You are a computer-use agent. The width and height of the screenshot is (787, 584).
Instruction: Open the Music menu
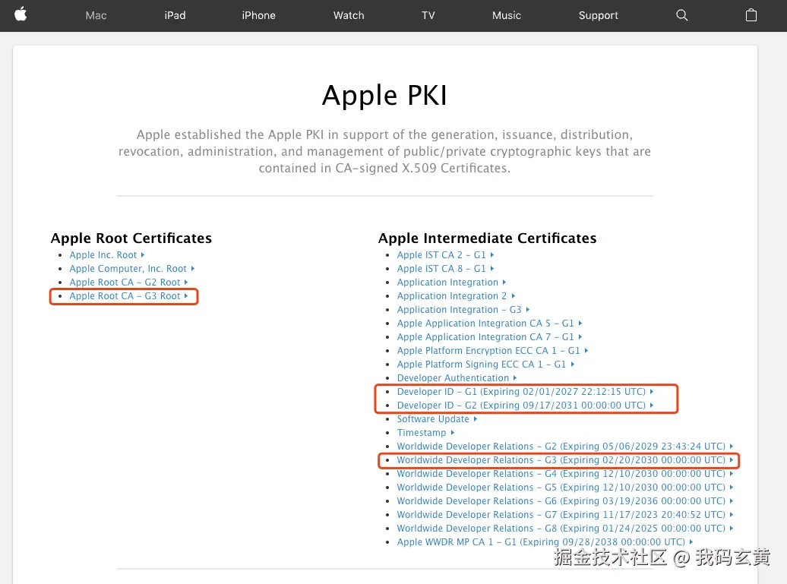(x=507, y=15)
